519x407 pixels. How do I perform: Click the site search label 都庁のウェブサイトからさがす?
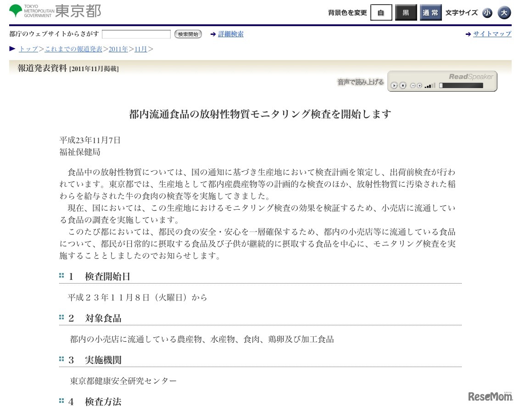click(x=54, y=34)
